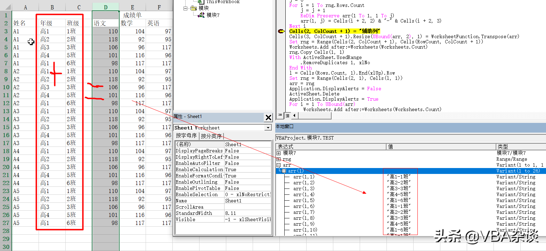Switch to procedure view button
Screen dimensions: 546x251
280,115
